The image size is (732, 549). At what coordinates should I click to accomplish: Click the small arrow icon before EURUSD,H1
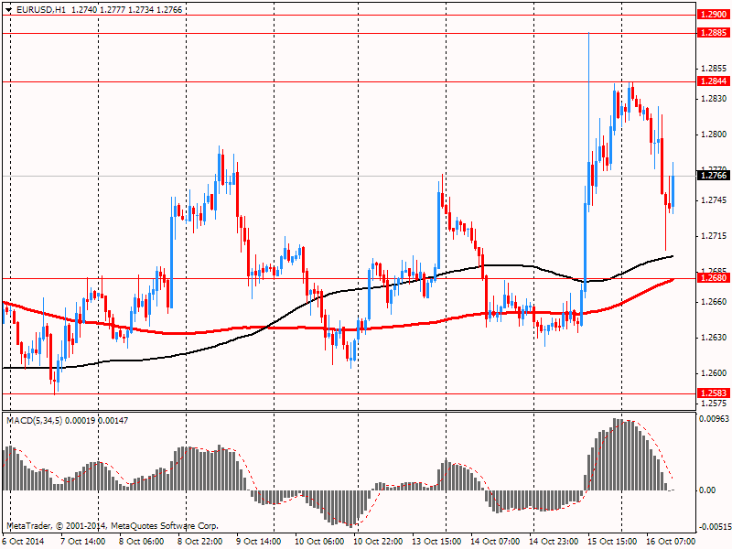coord(8,9)
